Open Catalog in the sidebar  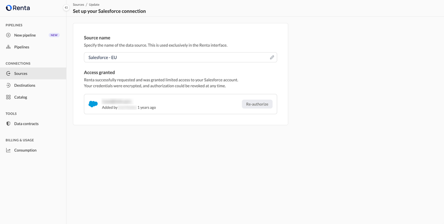pos(33,97)
